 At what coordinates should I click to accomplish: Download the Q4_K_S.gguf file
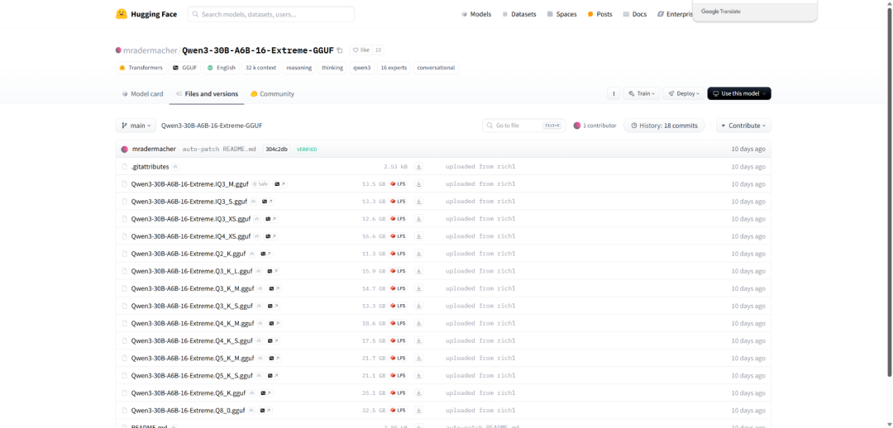pyautogui.click(x=418, y=340)
